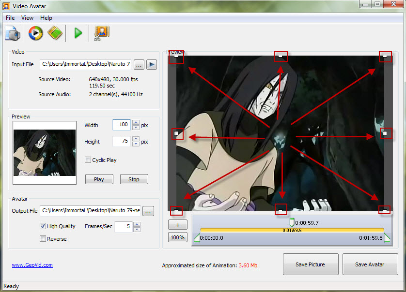The image size is (406, 292).
Task: Increase Frames/Sec with up arrow
Action: [137, 224]
